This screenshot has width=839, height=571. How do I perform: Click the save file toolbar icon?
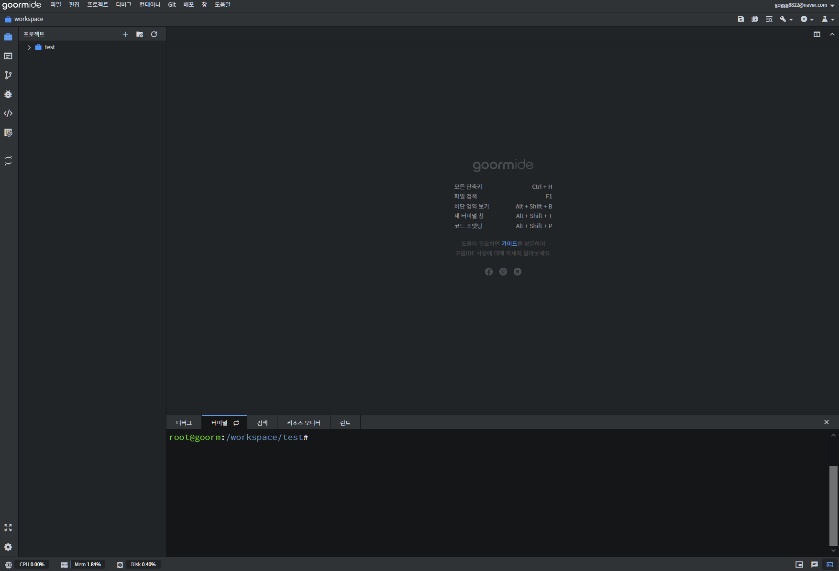(740, 19)
